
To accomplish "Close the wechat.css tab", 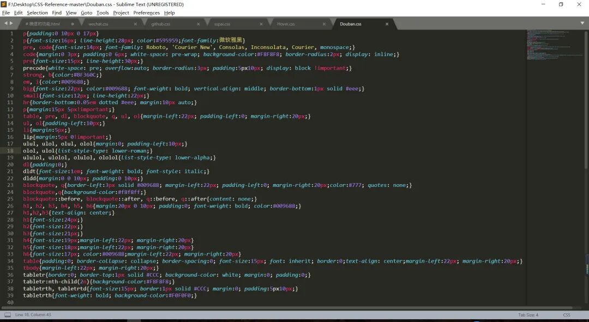I will tap(135, 24).
